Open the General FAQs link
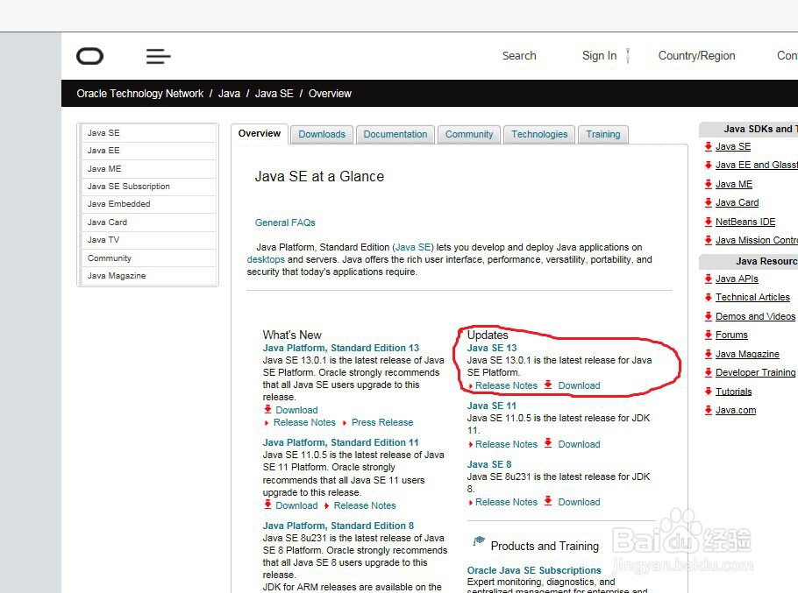798x593 pixels. 285,222
